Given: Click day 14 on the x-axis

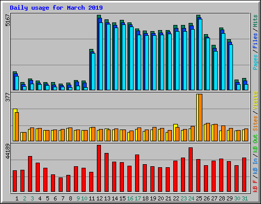Looking at the screenshot, I should pos(115,198).
